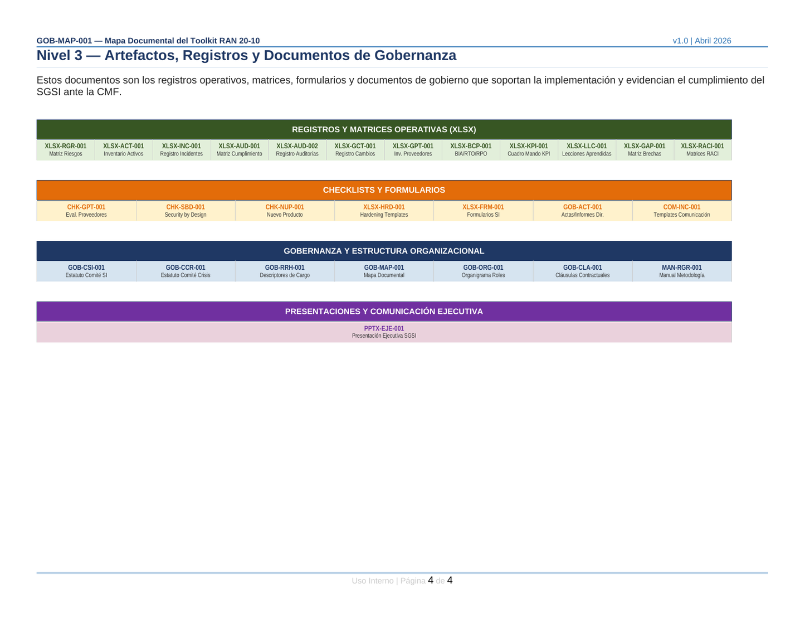Select XLSX-HRD-001 Hardening Templates cell
Viewport: 805px width, 622px height.
click(x=384, y=211)
